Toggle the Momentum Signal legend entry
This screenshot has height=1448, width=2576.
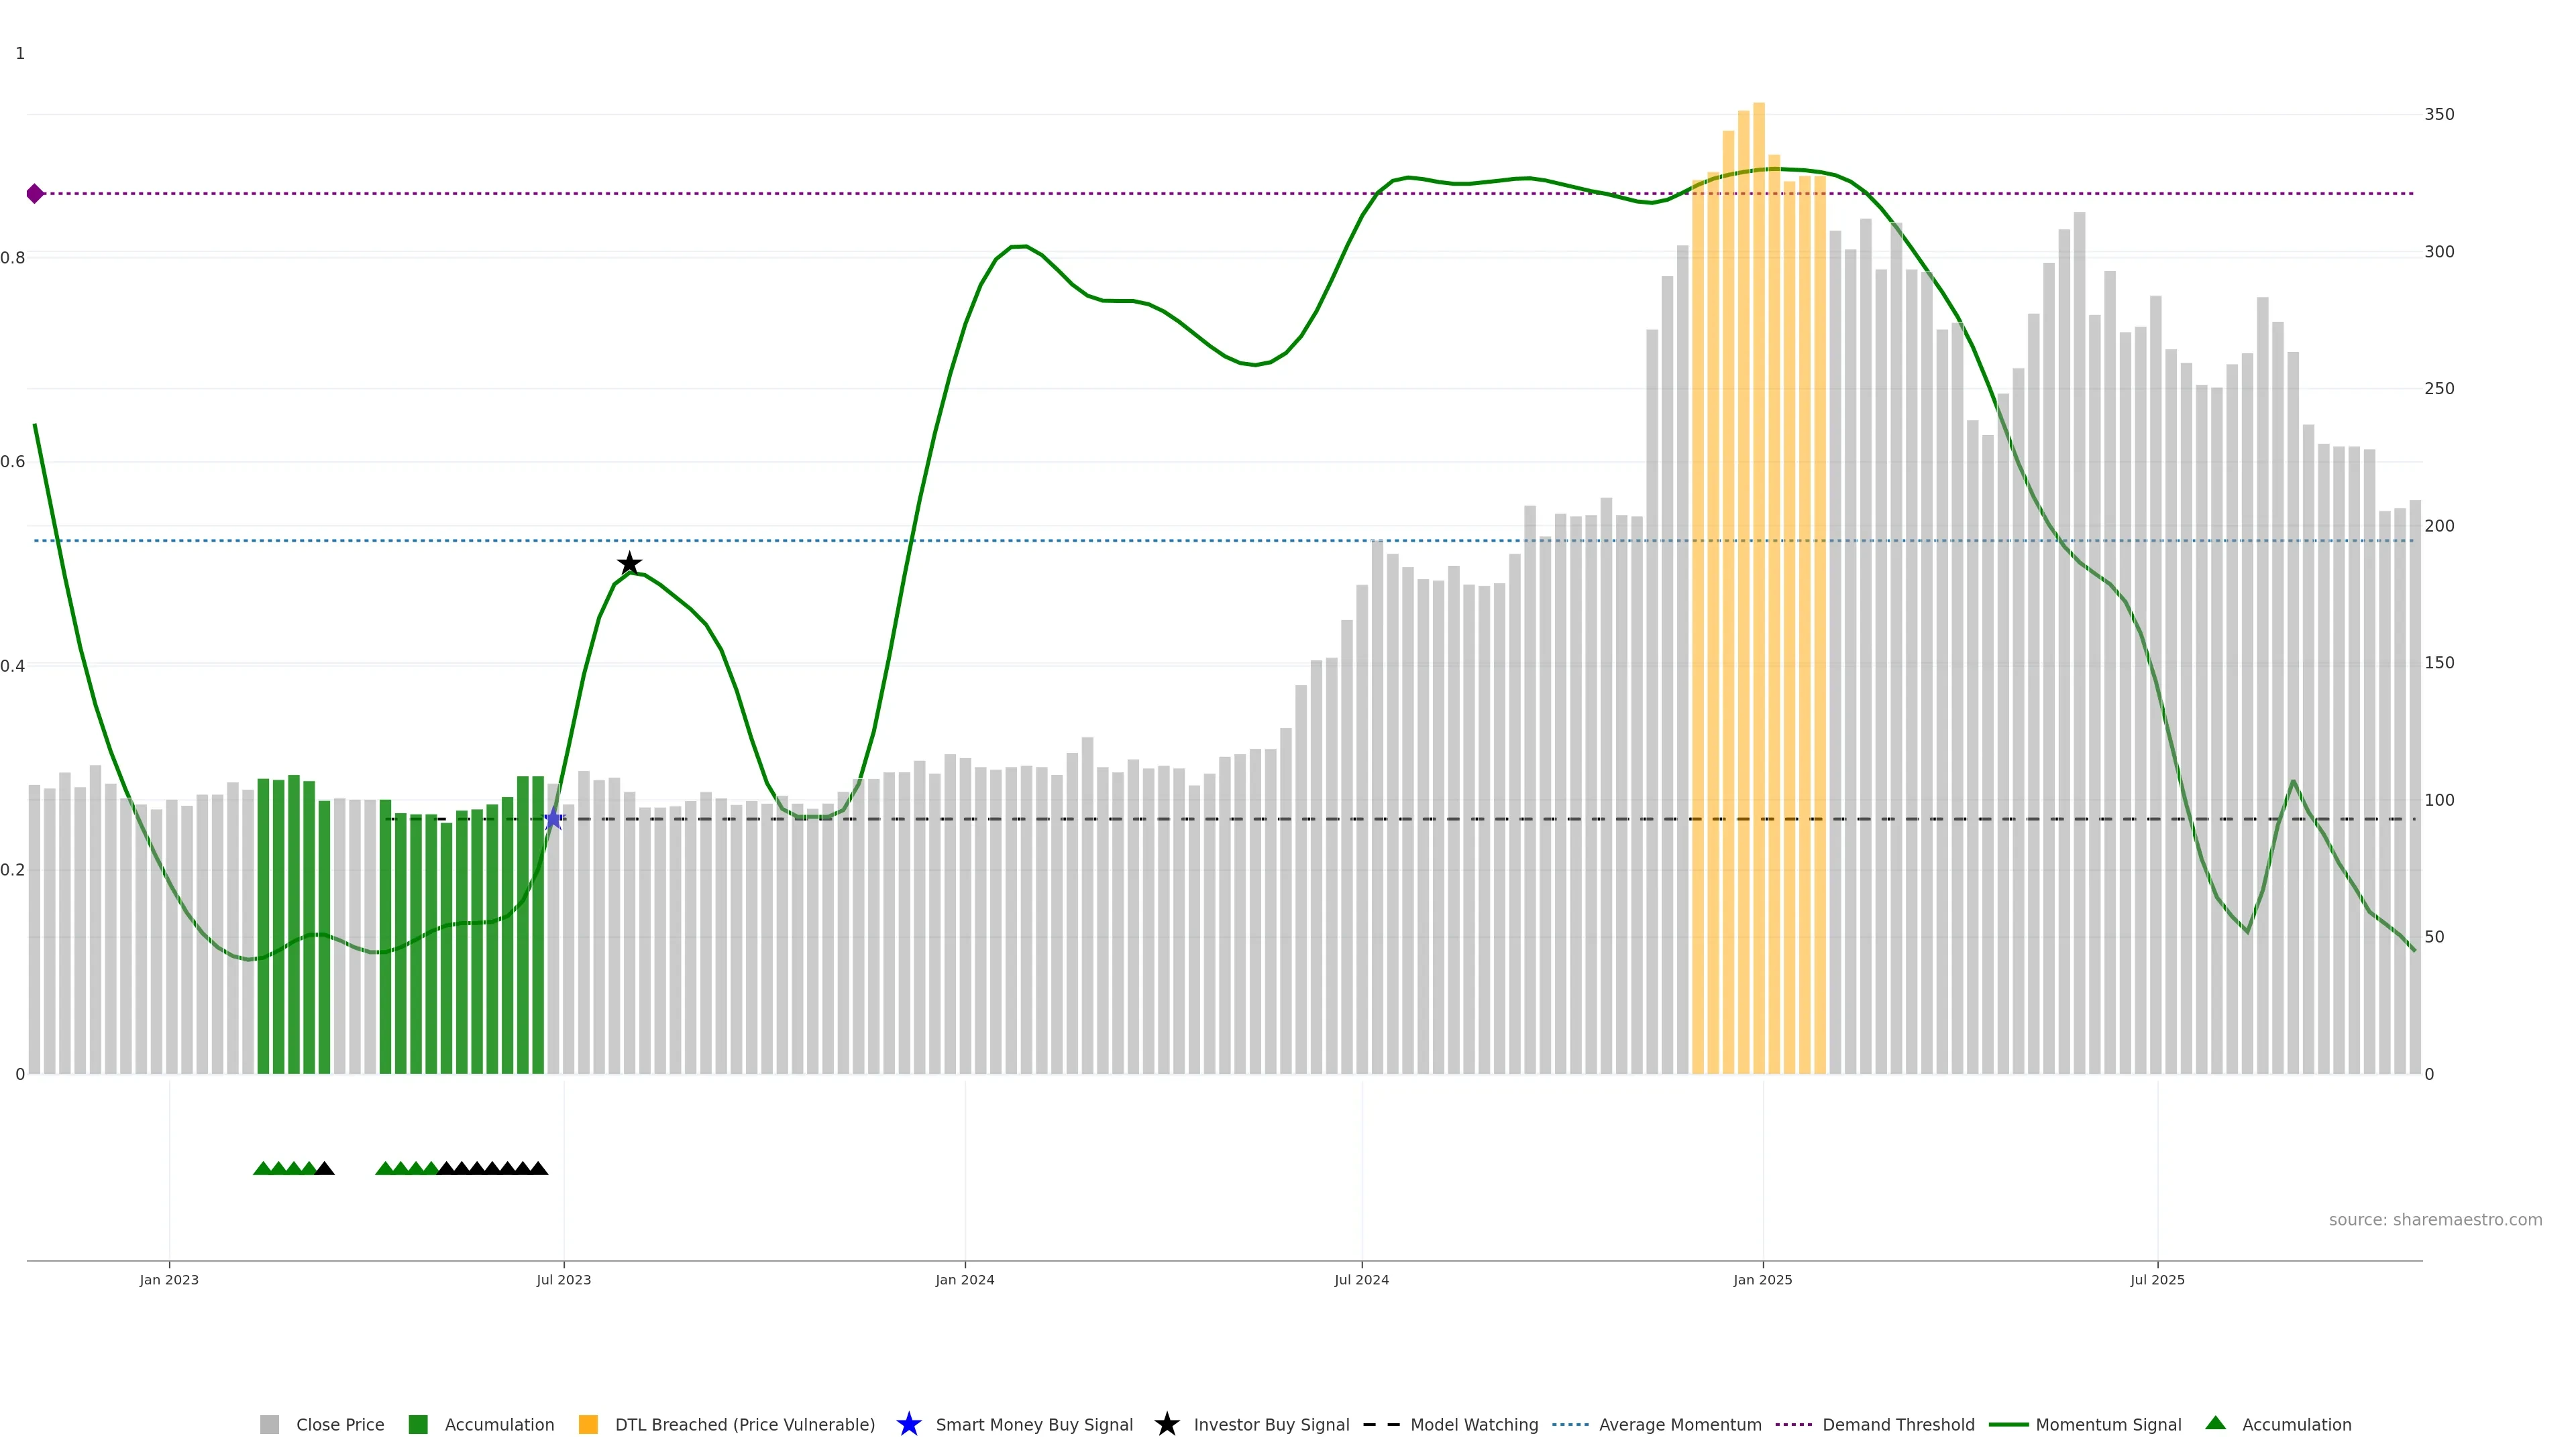click(x=2108, y=1425)
